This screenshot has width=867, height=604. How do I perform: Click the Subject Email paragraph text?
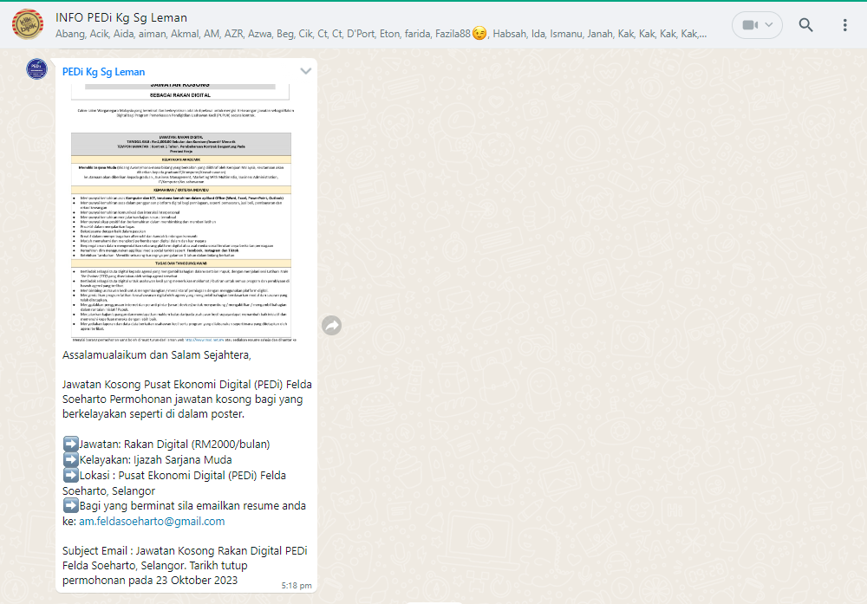pos(184,565)
